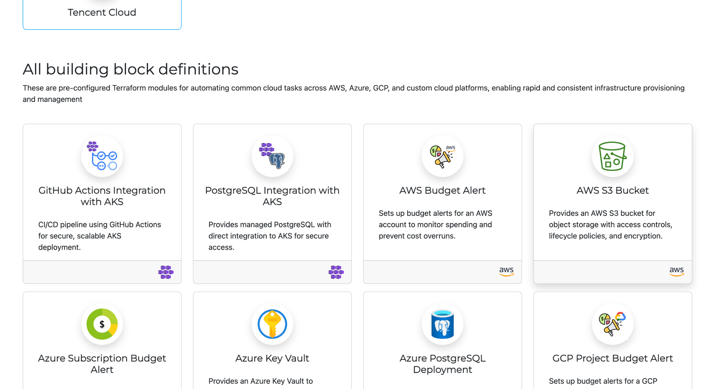Click AWS S3 Bucket green icon
The height and width of the screenshot is (389, 715).
[612, 156]
